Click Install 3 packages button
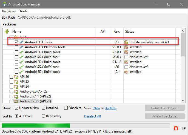 point(165,108)
